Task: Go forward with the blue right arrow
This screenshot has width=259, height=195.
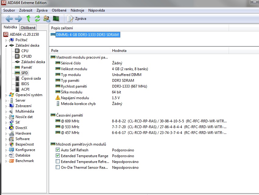Action: click(18, 19)
